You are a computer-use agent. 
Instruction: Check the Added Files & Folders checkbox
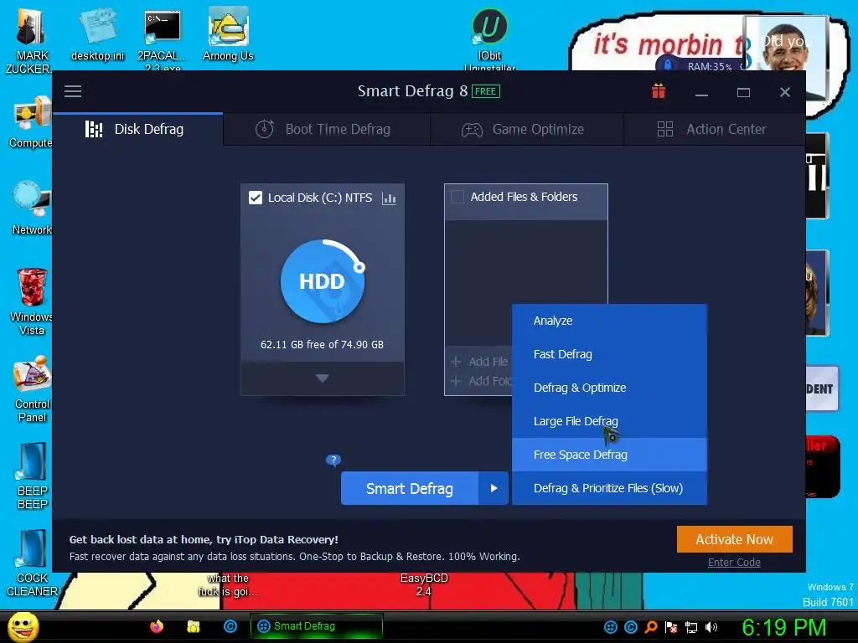coord(457,197)
